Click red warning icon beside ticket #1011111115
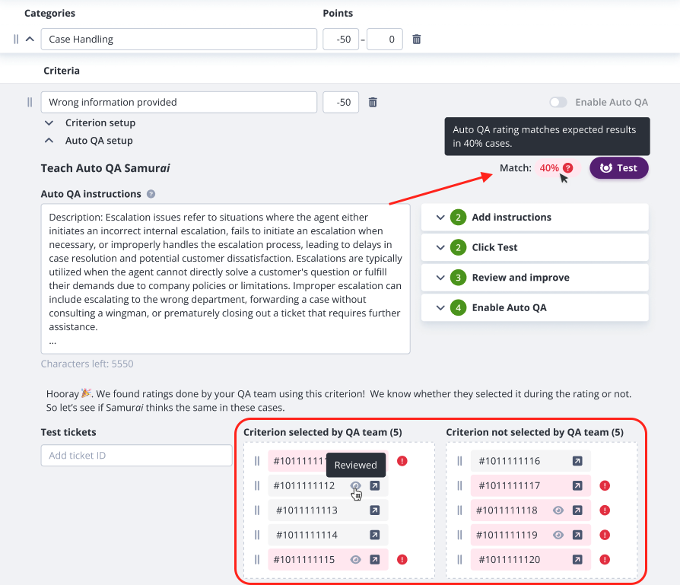Screen dimensions: 680x585 coord(402,560)
